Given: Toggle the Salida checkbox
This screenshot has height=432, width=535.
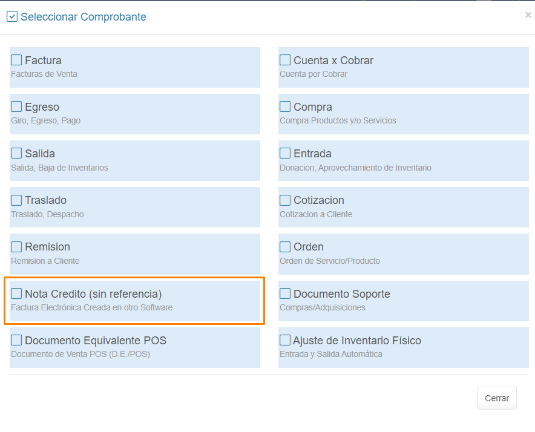Looking at the screenshot, I should [x=16, y=153].
